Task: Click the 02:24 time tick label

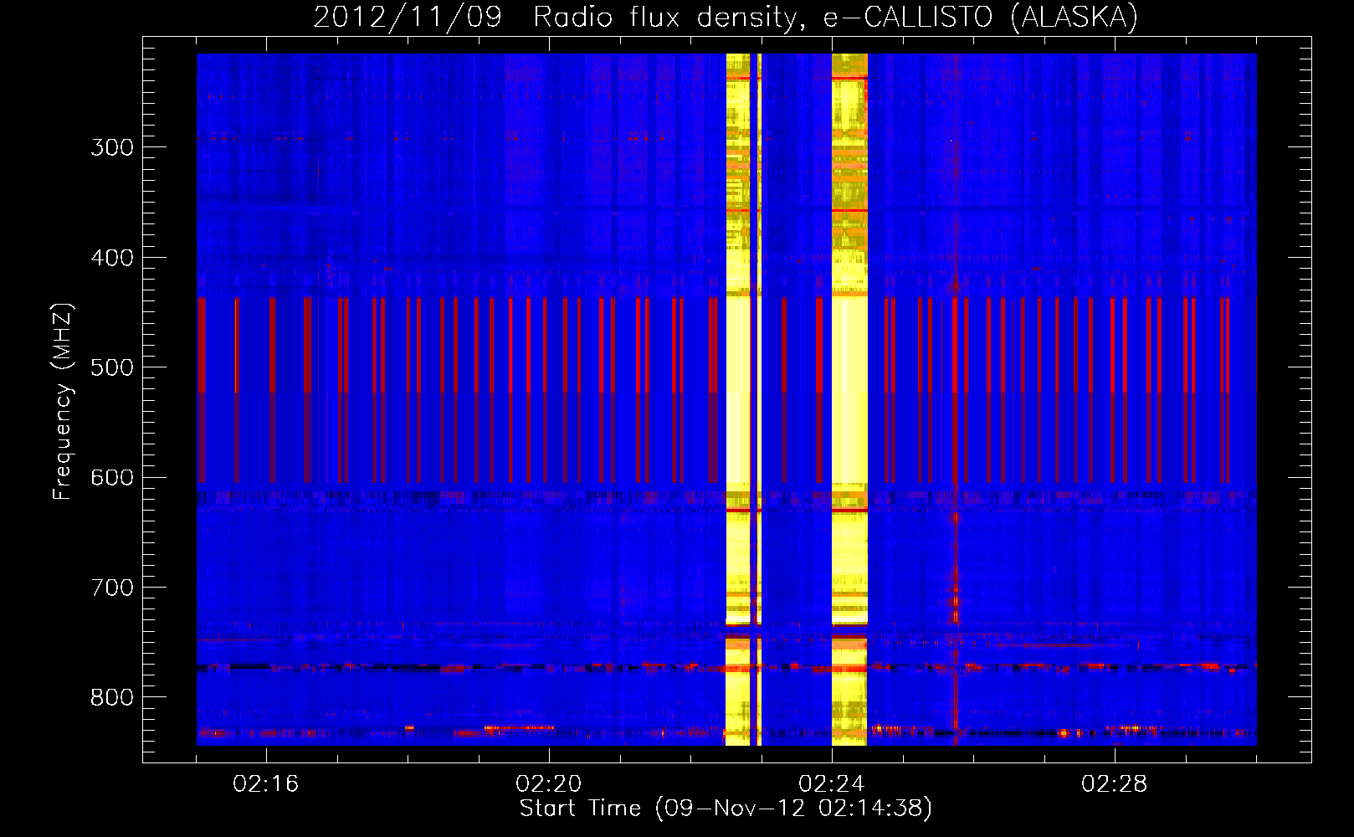Action: click(832, 784)
